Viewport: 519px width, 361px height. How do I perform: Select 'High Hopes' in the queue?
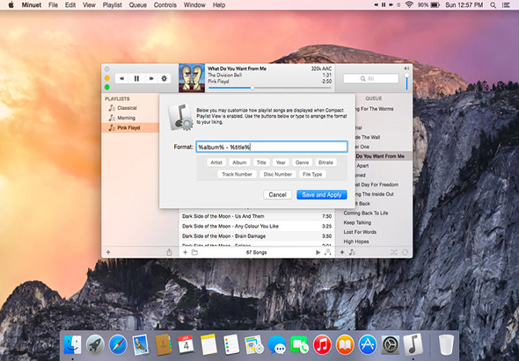tap(374, 242)
